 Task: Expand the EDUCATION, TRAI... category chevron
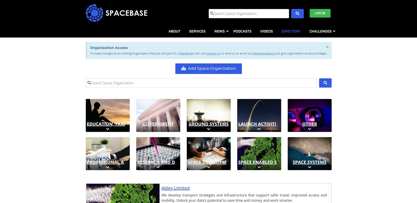pyautogui.click(x=108, y=129)
